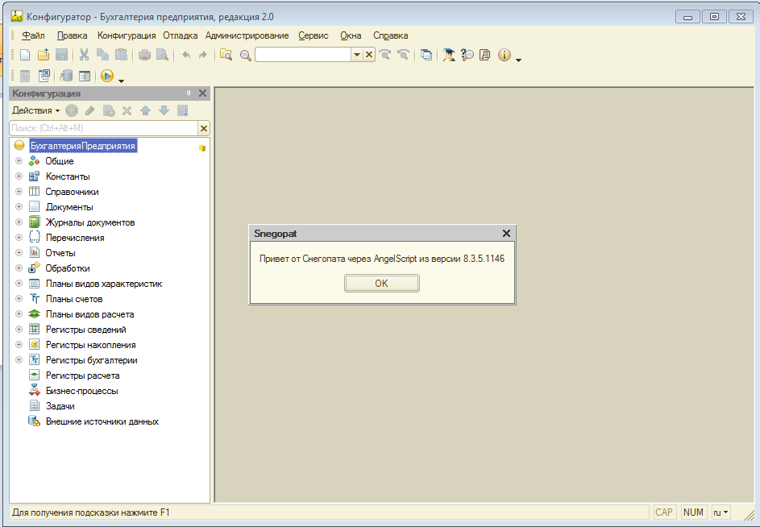760x527 pixels.
Task: Click the Поиск (Ctrl+Alt+M) search field
Action: click(x=103, y=128)
